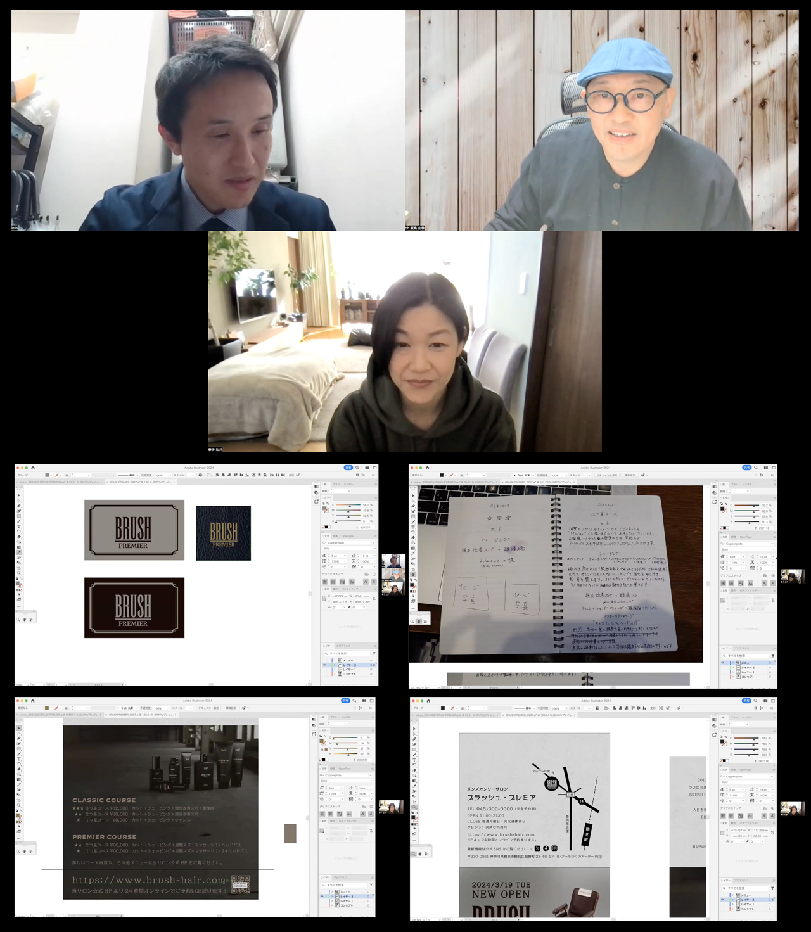Expand レイヤー 1 in BRUSH logos window

tap(335, 670)
